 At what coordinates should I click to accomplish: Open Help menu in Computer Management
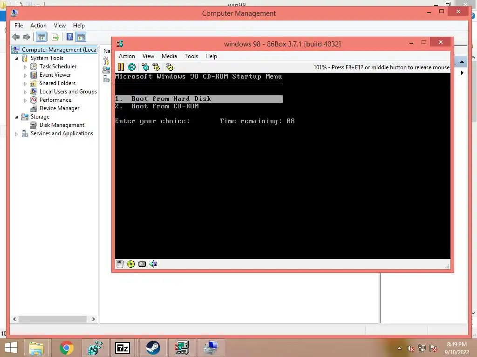click(78, 26)
